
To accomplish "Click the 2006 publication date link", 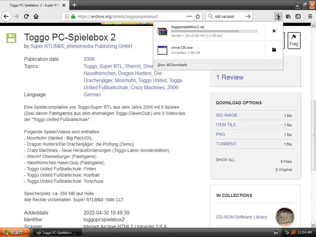I will tap(89, 59).
